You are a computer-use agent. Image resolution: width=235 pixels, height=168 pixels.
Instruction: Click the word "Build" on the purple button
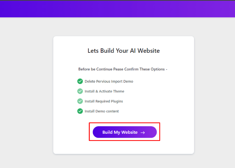pos(107,132)
